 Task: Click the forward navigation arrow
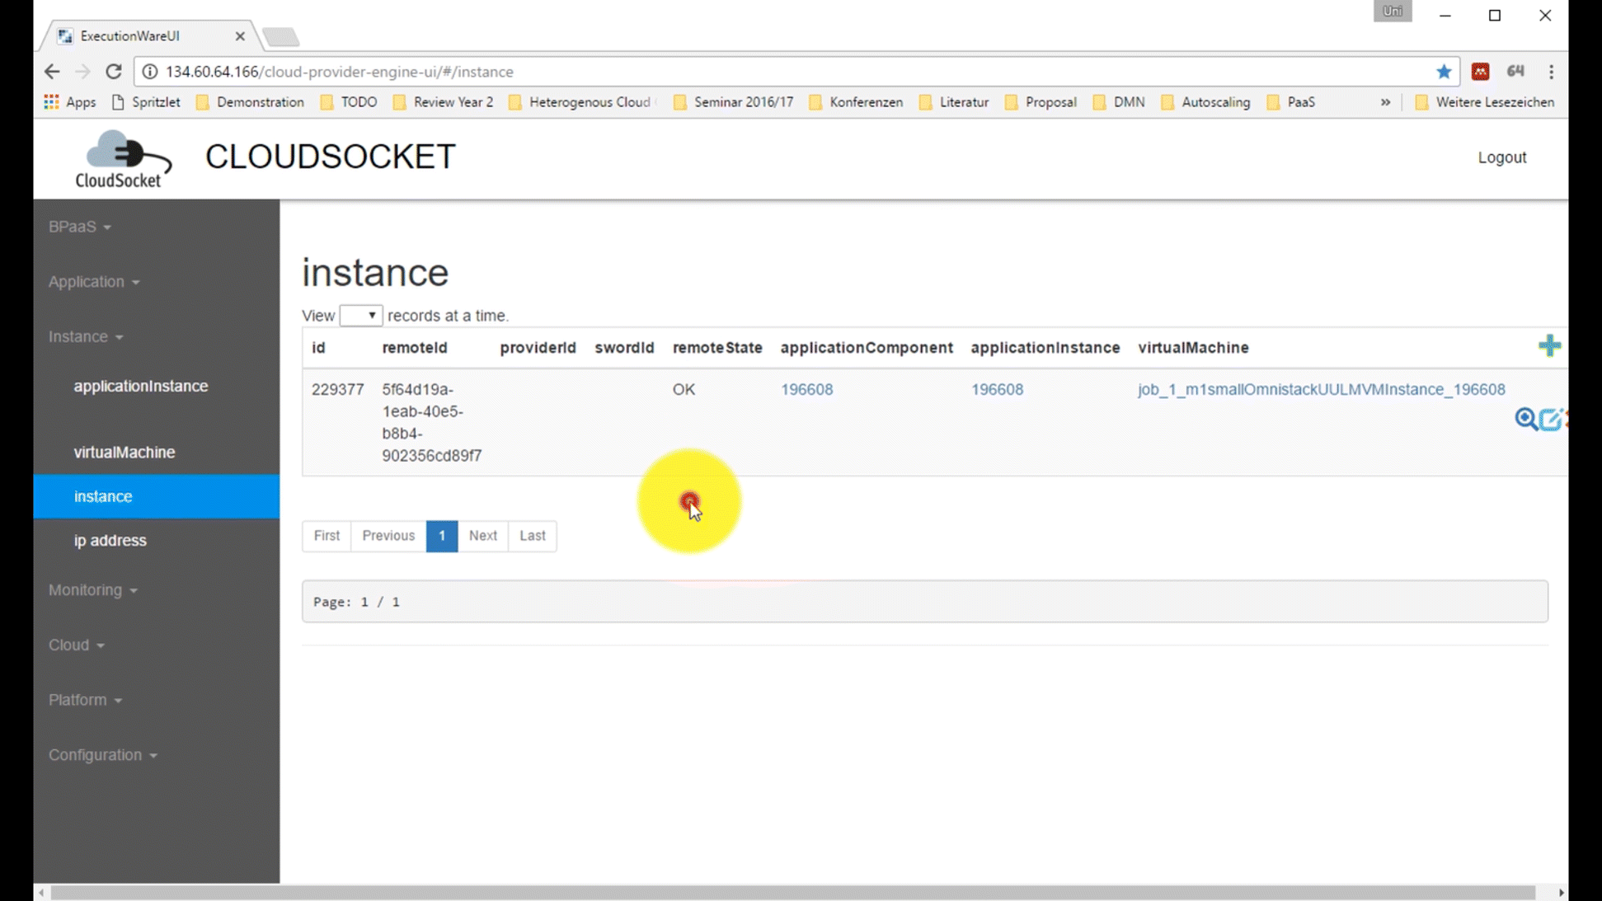[x=82, y=72]
